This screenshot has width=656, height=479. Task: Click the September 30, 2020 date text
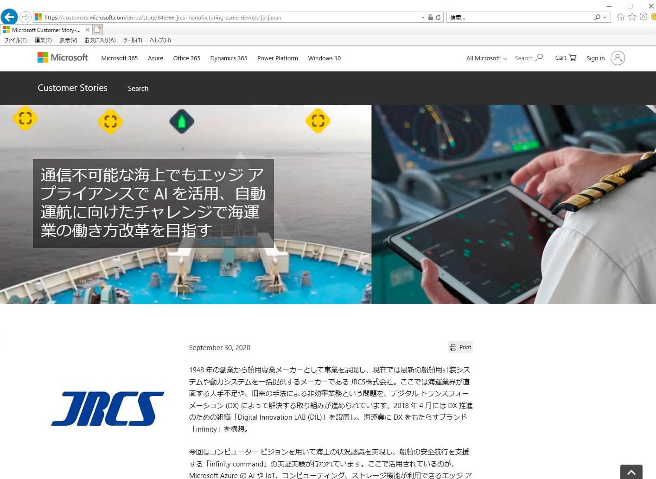point(220,348)
